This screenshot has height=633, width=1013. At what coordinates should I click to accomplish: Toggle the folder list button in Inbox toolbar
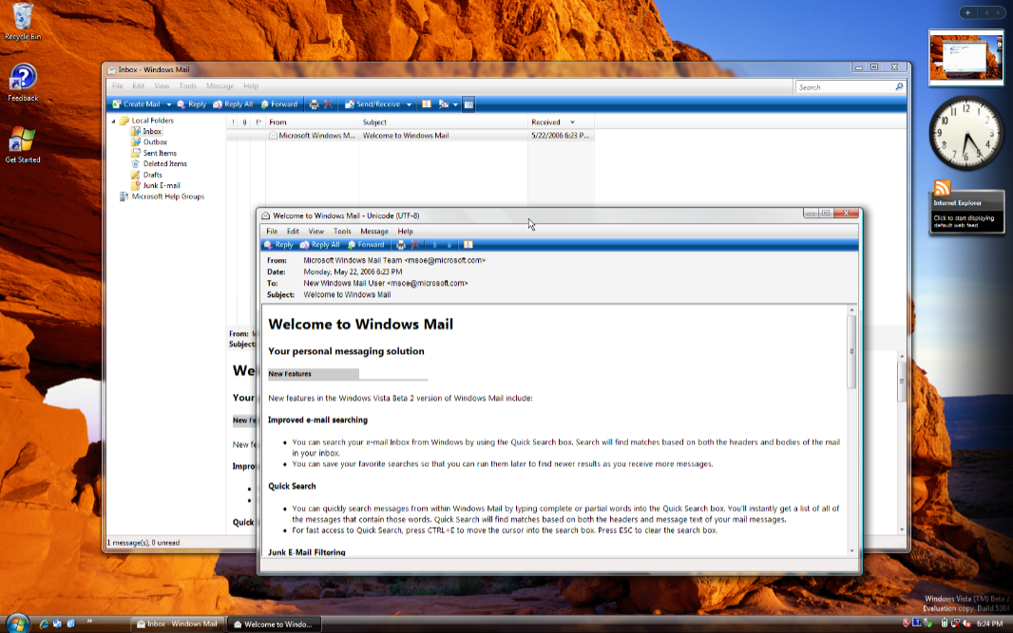coord(468,104)
